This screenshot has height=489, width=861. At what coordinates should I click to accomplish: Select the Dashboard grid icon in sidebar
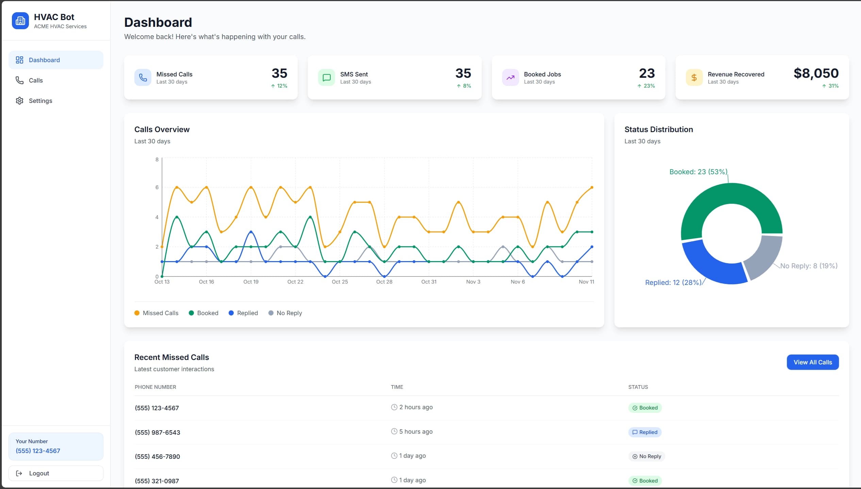tap(19, 60)
